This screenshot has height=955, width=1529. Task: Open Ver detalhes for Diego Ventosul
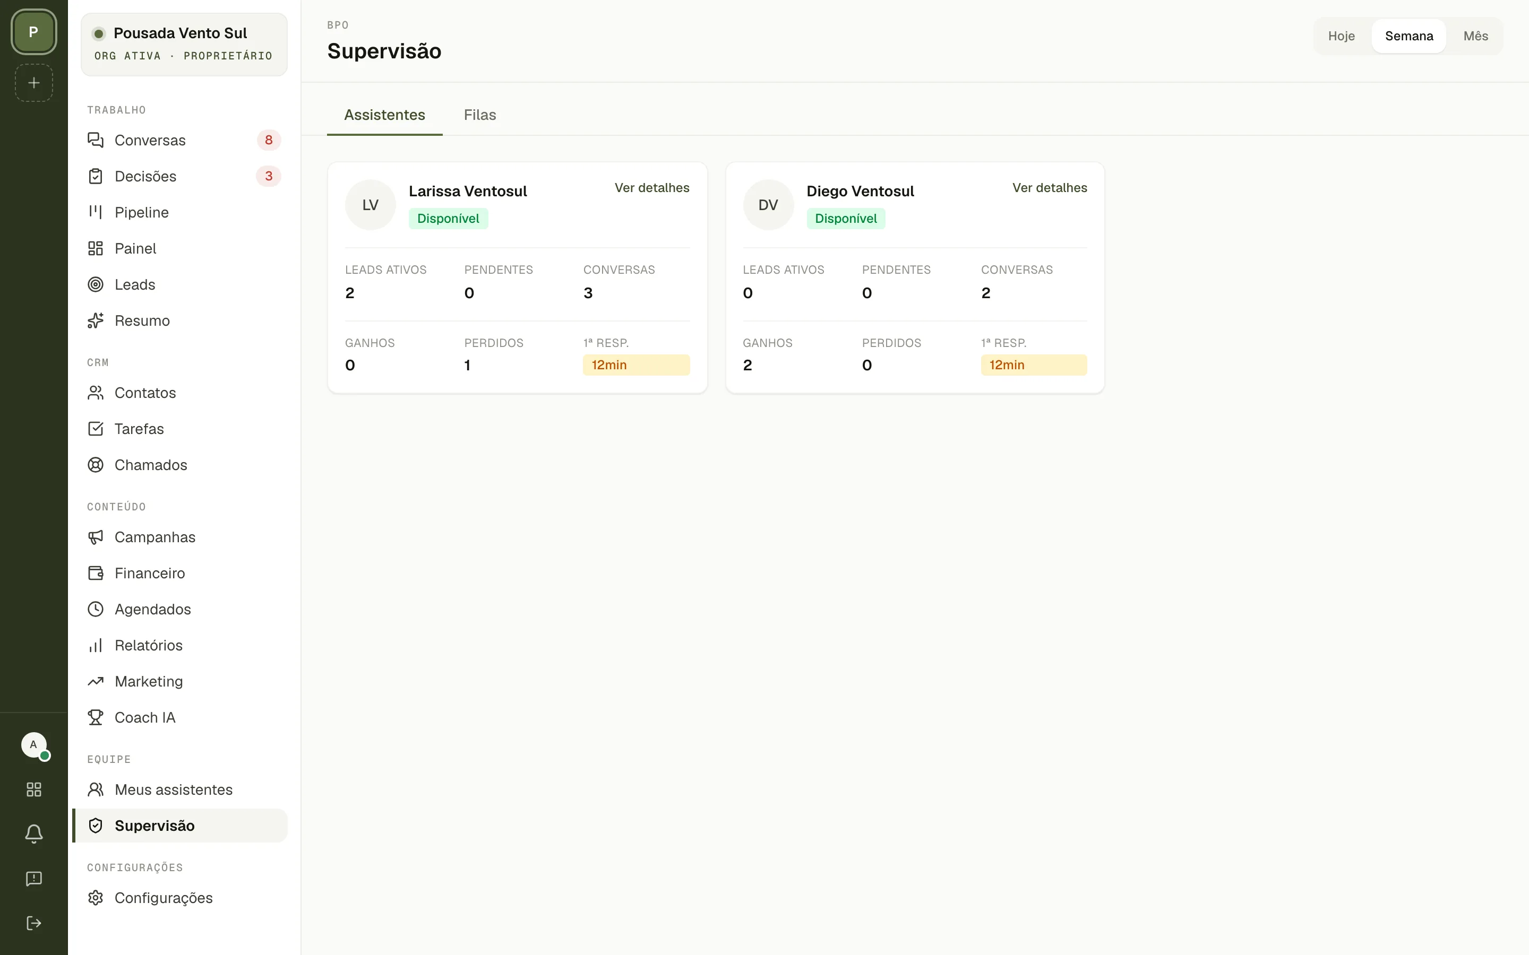tap(1050, 188)
